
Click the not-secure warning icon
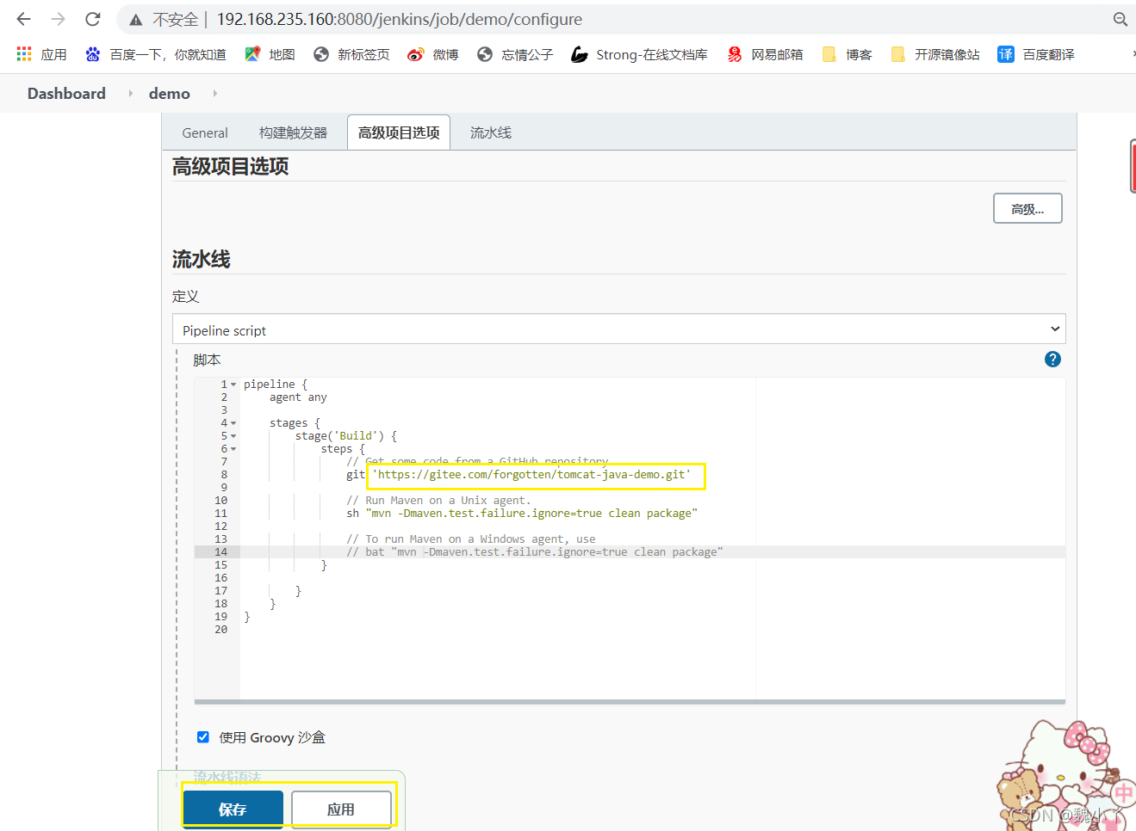point(136,20)
